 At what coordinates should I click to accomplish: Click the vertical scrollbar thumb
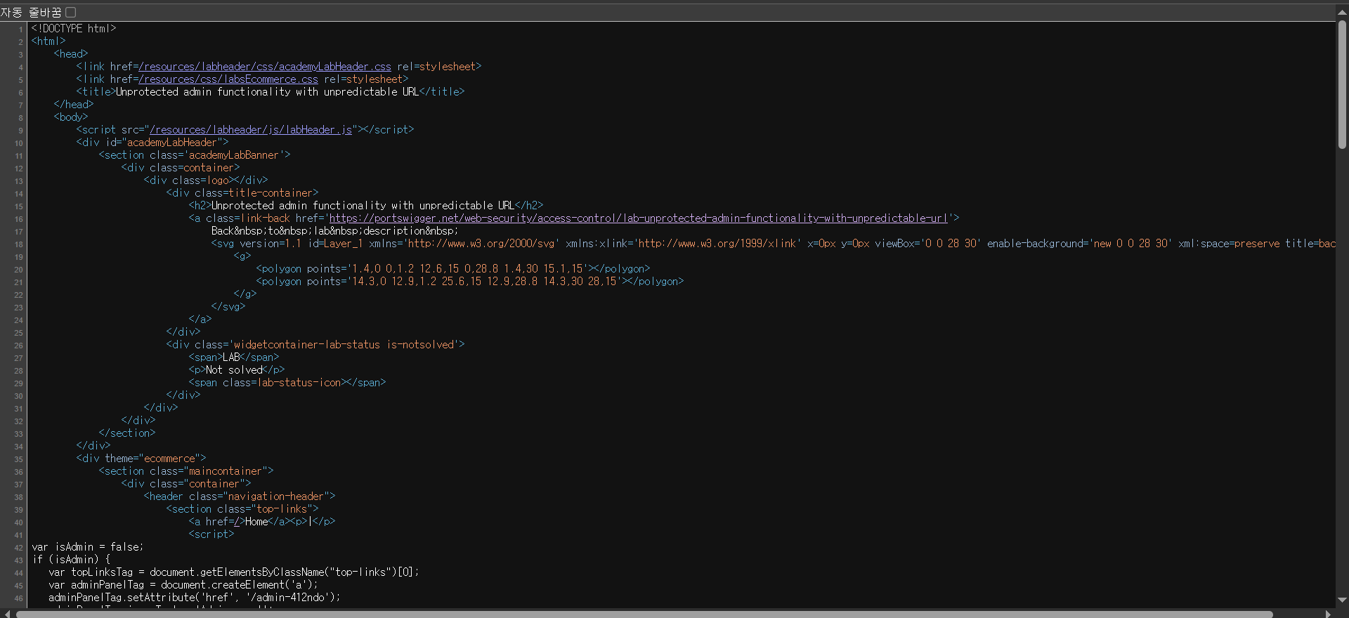tap(1342, 84)
